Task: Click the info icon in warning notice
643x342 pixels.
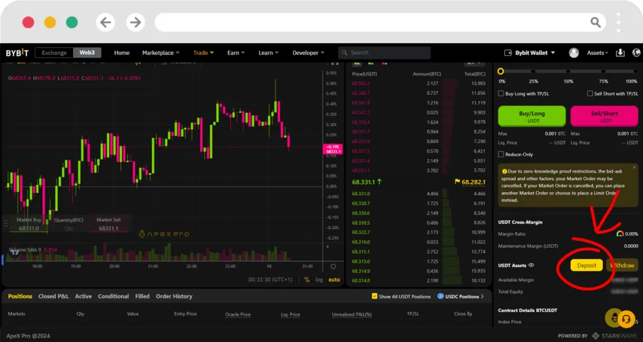Action: click(504, 171)
